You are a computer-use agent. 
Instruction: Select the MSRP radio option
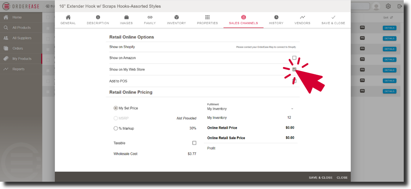pos(115,118)
